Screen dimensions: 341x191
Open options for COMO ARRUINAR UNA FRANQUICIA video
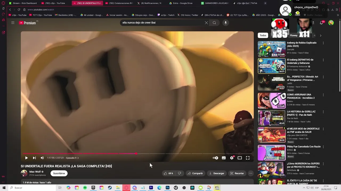pos(323,95)
